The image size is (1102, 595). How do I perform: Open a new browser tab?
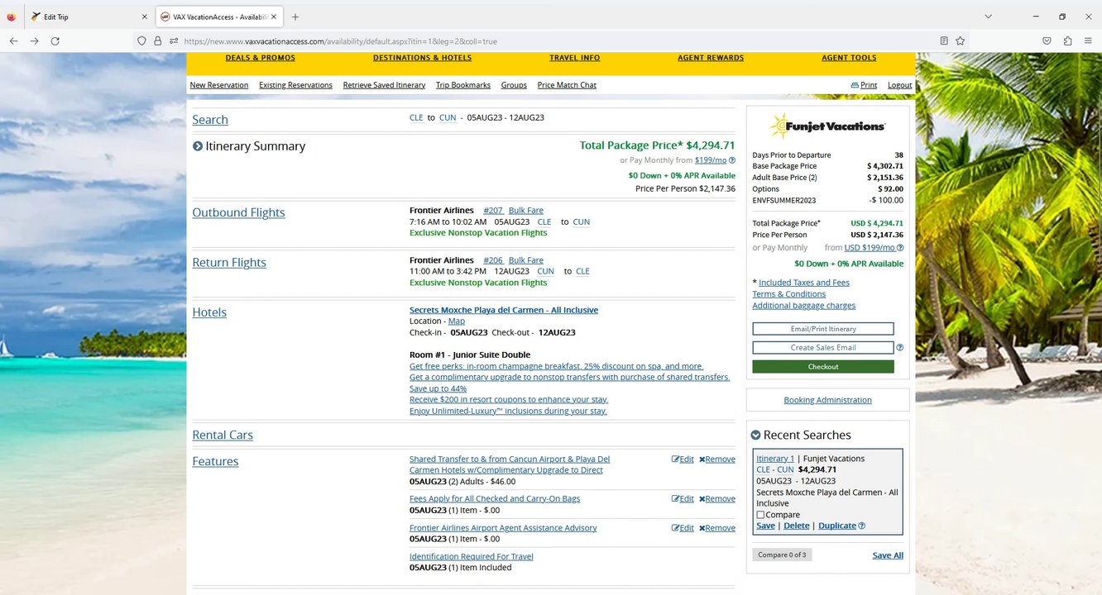click(x=295, y=17)
